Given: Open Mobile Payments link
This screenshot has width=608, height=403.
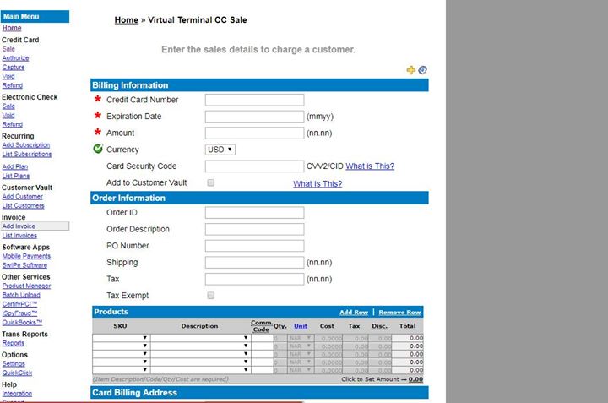Looking at the screenshot, I should 26,256.
